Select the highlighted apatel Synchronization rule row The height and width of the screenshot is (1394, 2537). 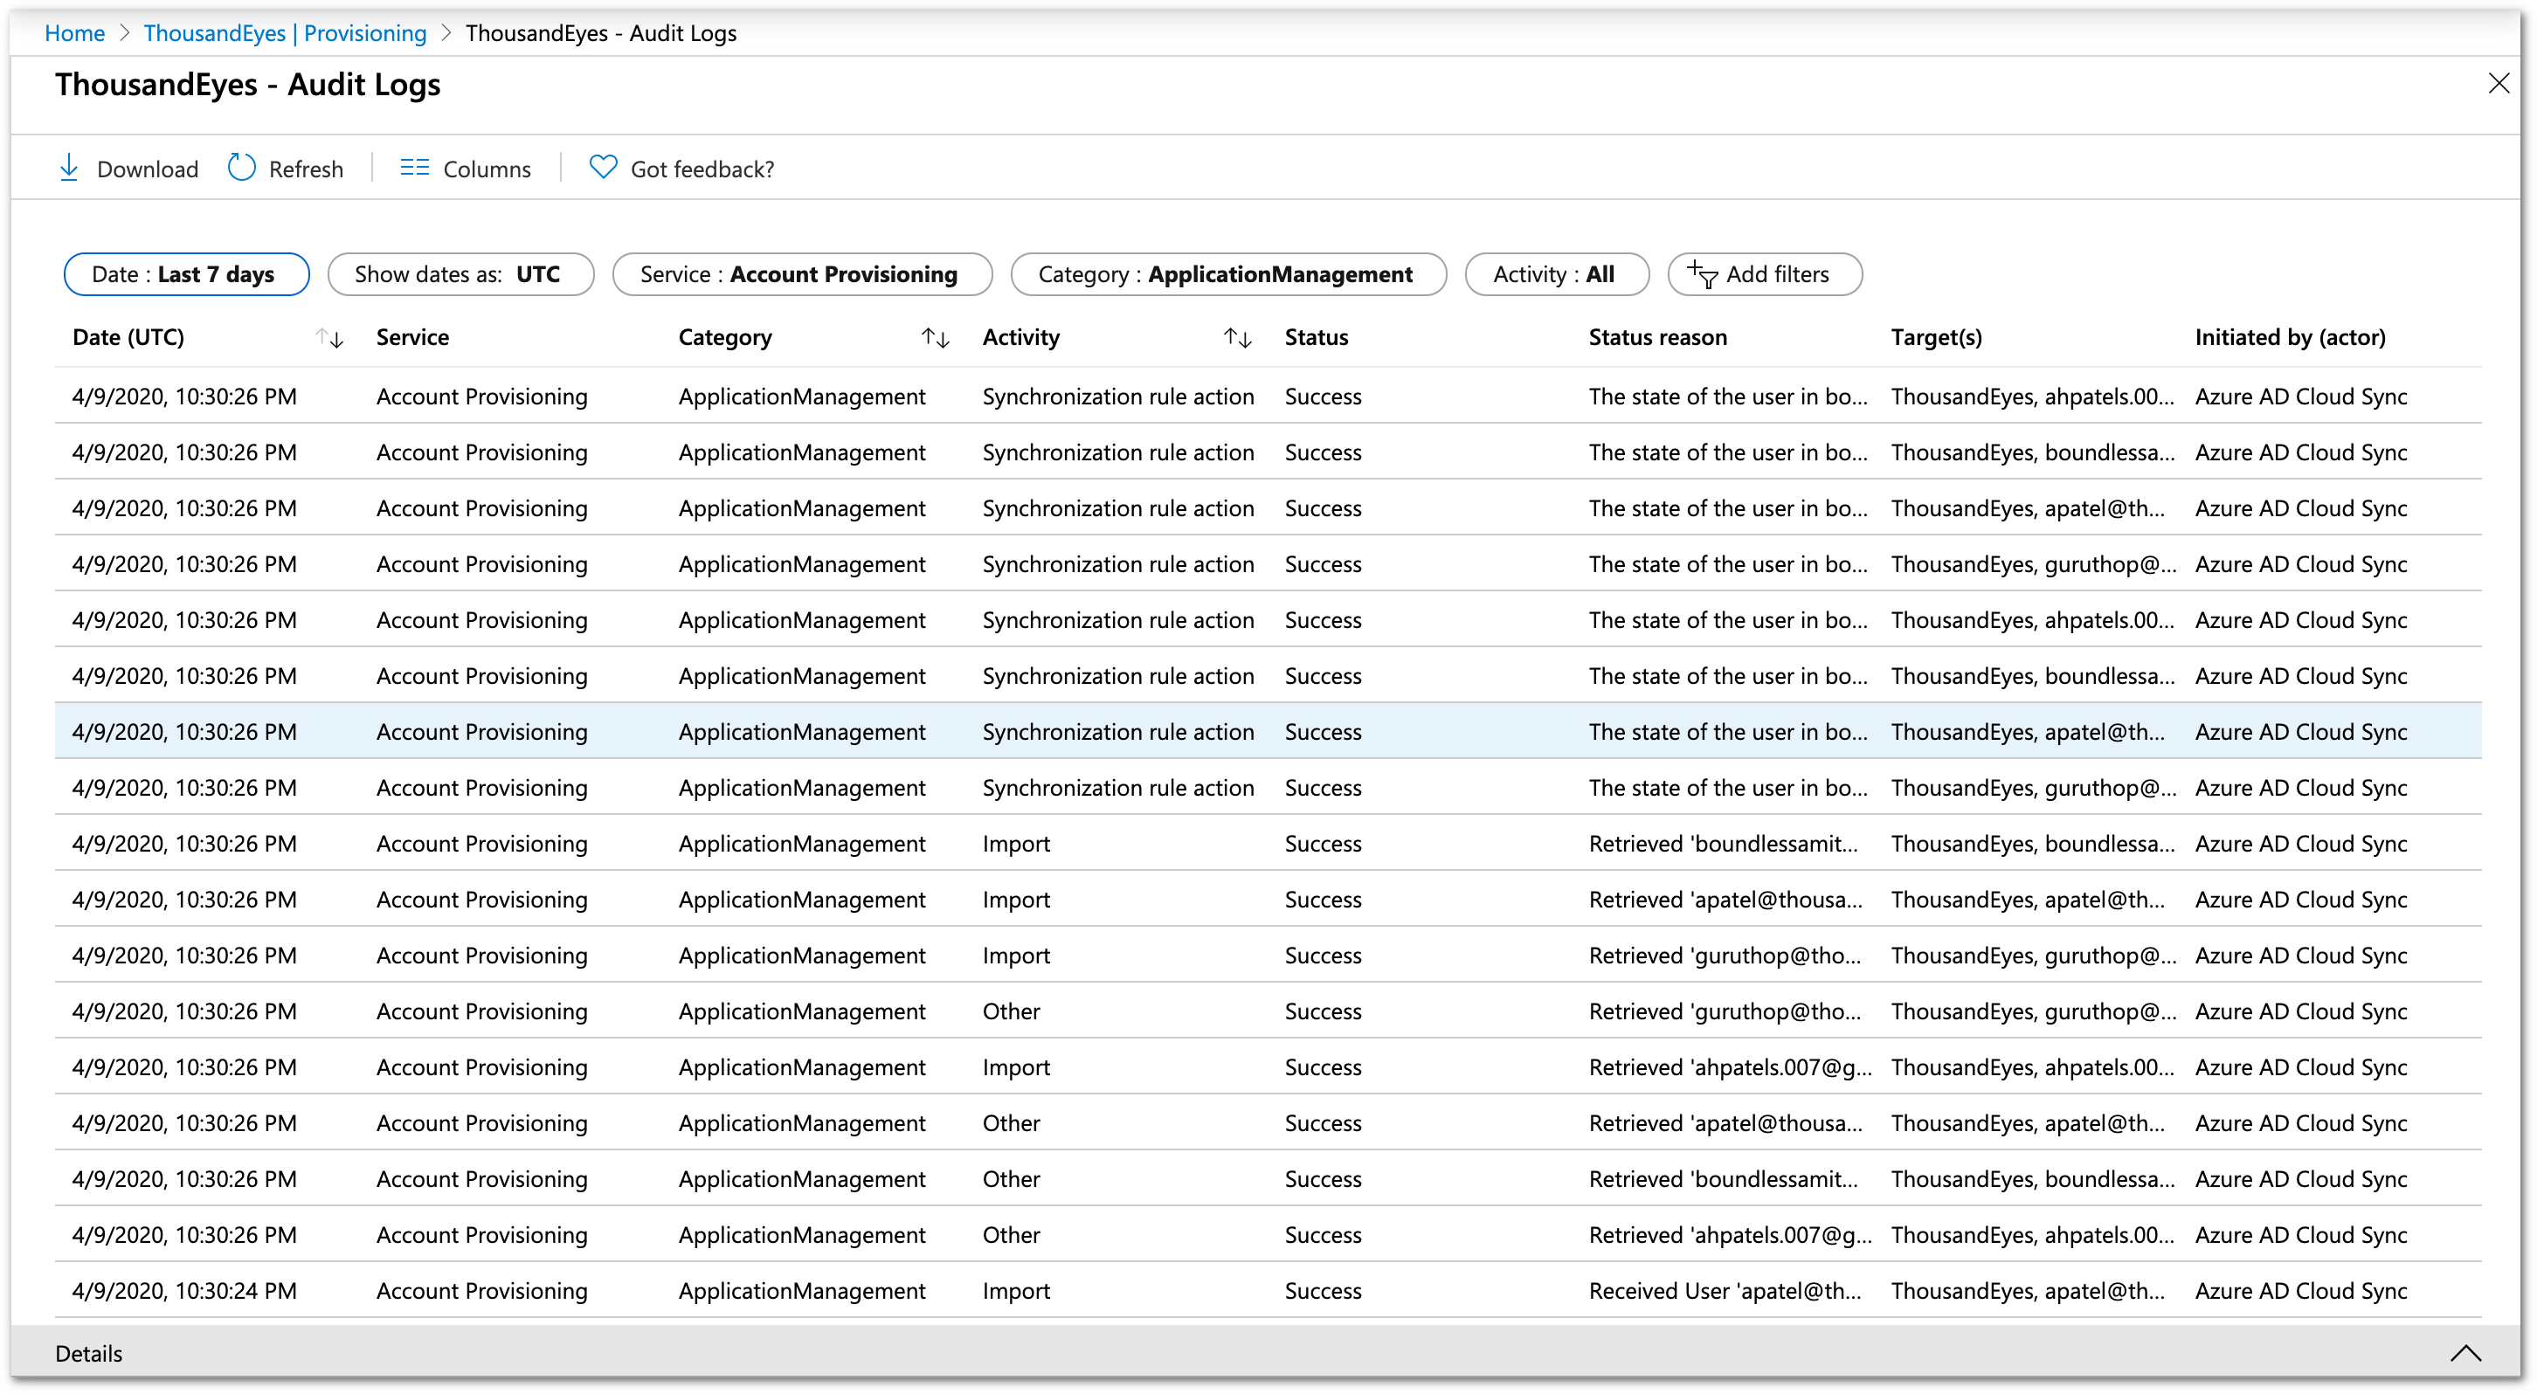tap(1268, 731)
